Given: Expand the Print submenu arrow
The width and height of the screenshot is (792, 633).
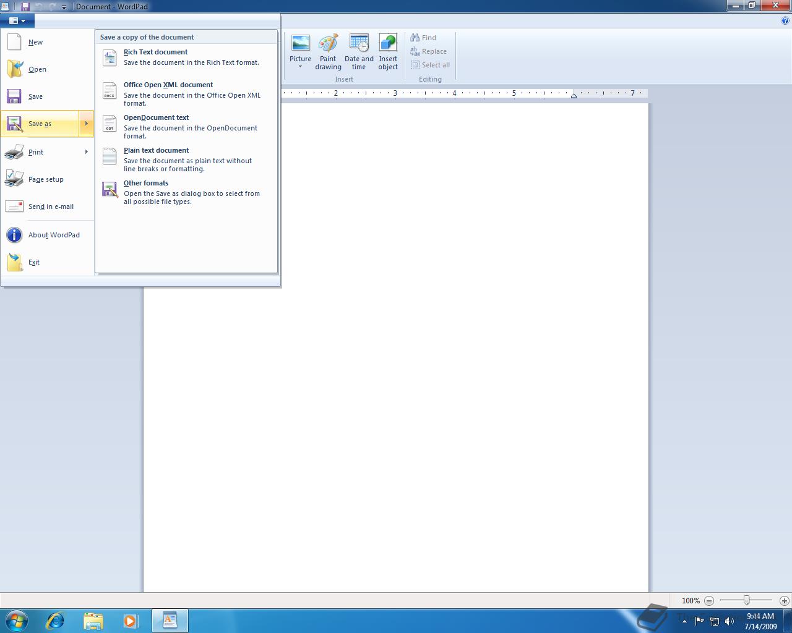Looking at the screenshot, I should [x=86, y=152].
